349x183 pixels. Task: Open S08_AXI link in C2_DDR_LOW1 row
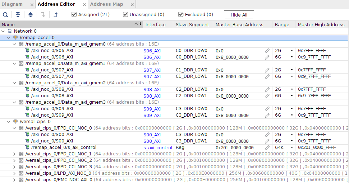click(152, 96)
